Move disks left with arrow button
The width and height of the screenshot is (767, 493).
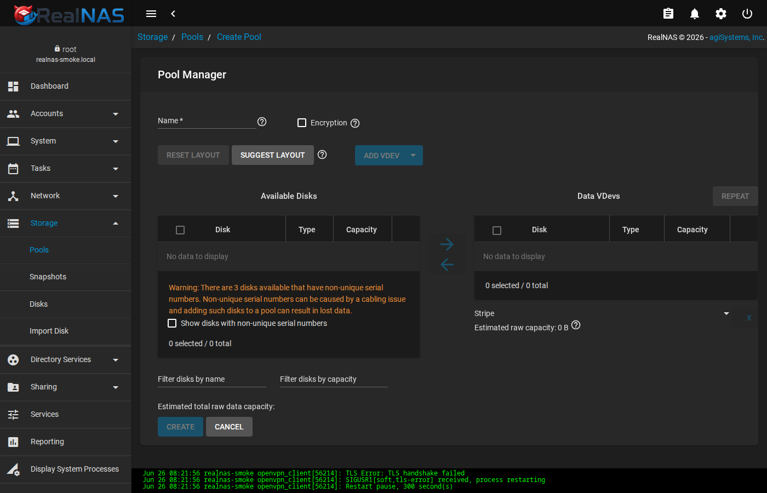[447, 265]
